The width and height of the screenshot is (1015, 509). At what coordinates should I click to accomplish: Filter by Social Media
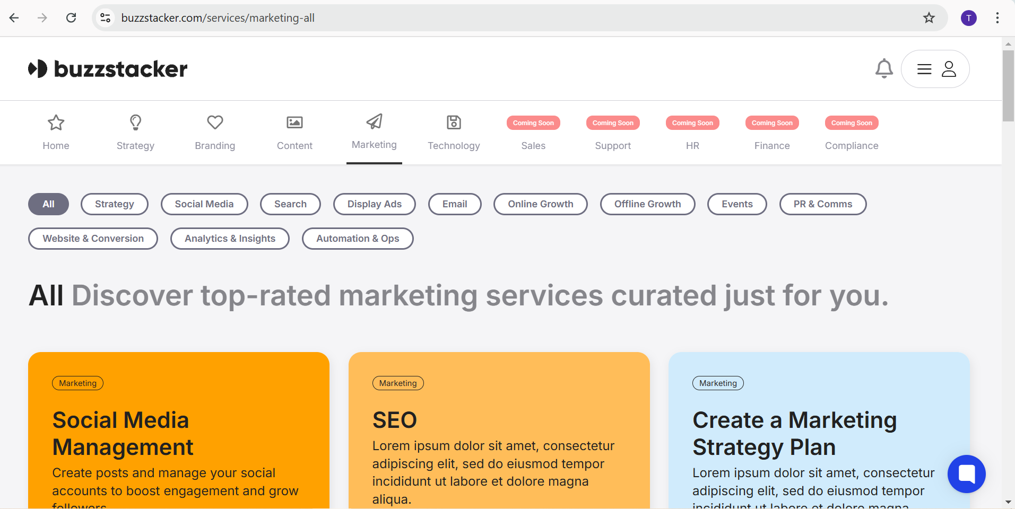[204, 204]
